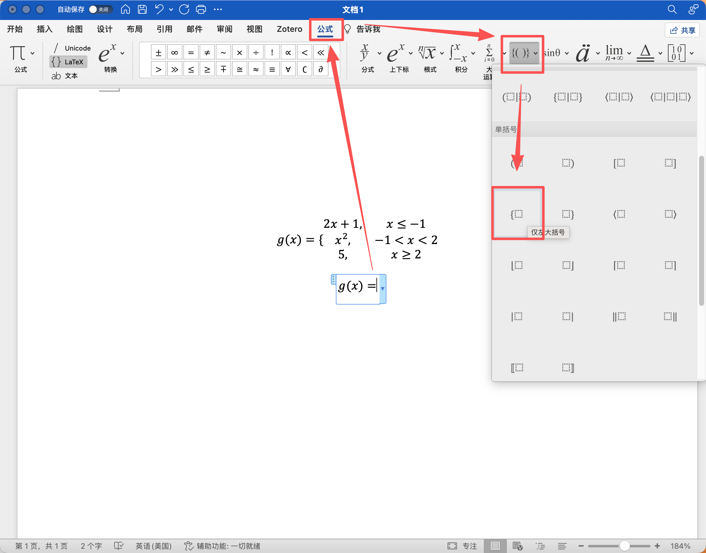Click the Print icon in the title bar
The height and width of the screenshot is (553, 706).
pos(201,9)
